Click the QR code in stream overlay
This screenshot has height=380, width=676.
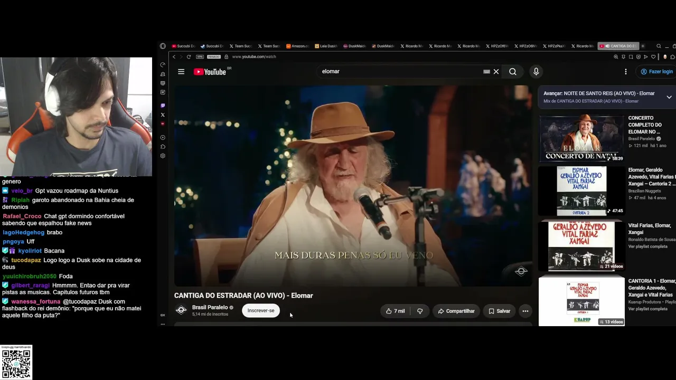coord(16,364)
